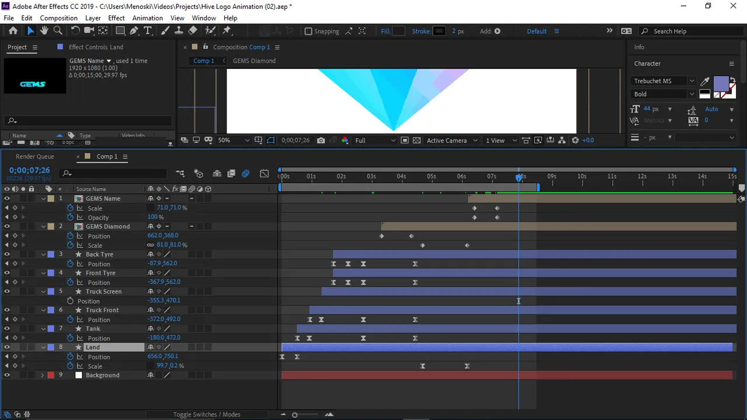The image size is (747, 420).
Task: Open the GEMS Diamond composition breadcrumb
Action: pos(254,61)
